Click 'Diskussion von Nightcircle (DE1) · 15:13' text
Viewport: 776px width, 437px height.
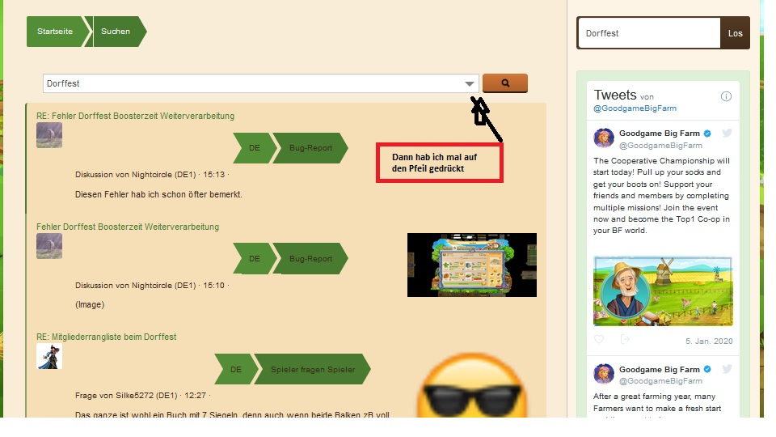click(x=152, y=175)
